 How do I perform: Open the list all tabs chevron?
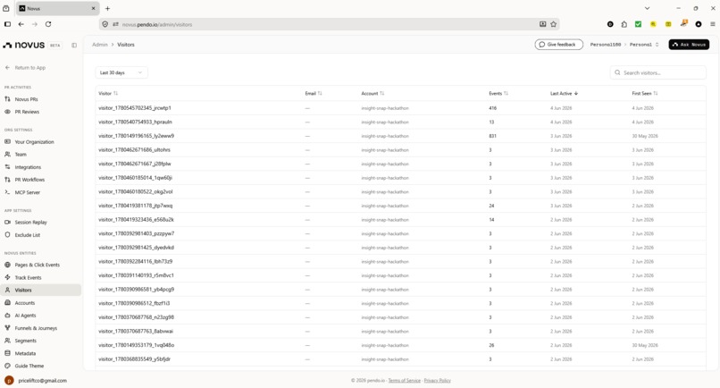tap(647, 8)
